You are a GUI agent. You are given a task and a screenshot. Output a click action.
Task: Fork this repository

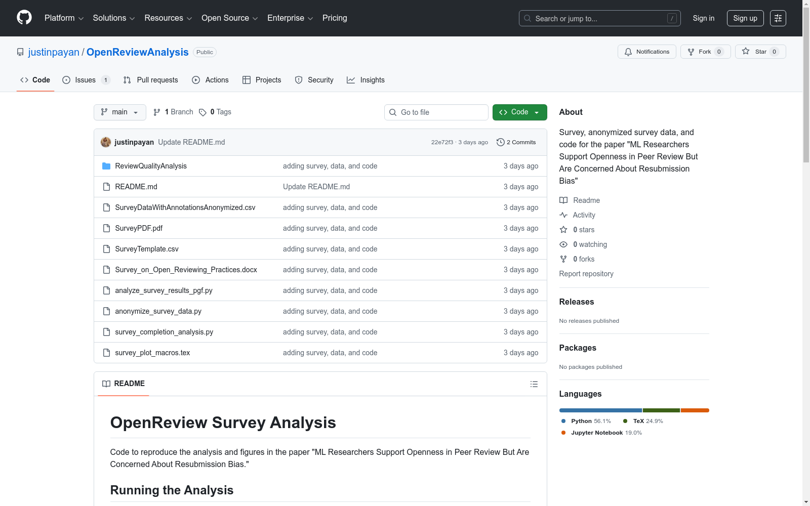click(706, 52)
